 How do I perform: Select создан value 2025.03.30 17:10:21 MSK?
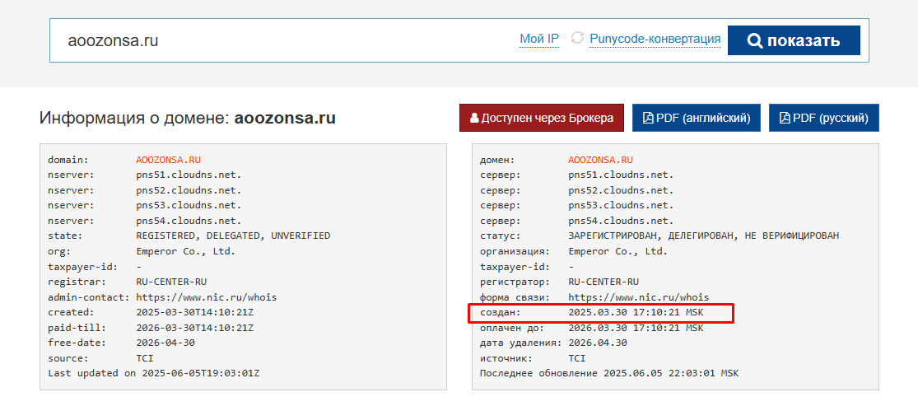(x=636, y=312)
